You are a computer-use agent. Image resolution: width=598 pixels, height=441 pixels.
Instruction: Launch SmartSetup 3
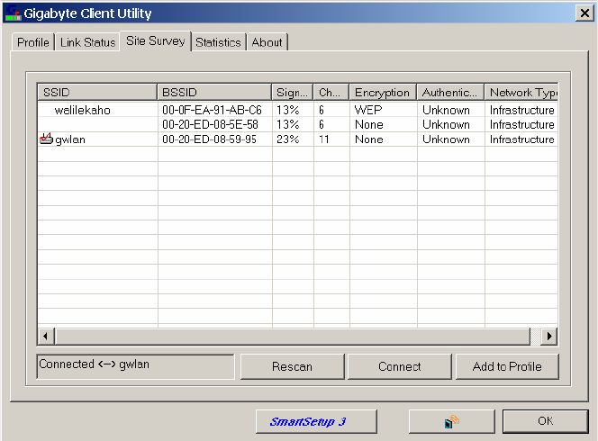pyautogui.click(x=316, y=421)
